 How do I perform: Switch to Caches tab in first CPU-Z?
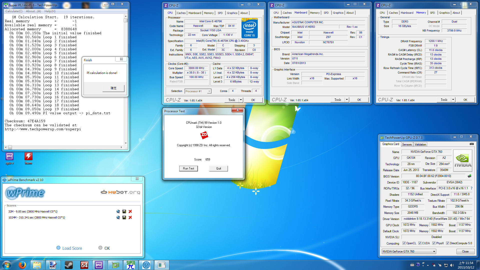point(181,13)
